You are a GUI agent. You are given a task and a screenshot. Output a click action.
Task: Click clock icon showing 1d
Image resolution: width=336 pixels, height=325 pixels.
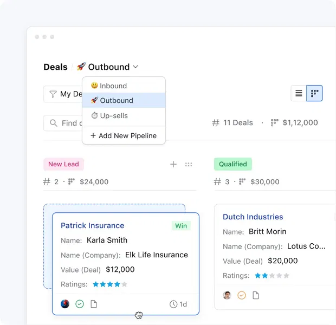(x=173, y=304)
